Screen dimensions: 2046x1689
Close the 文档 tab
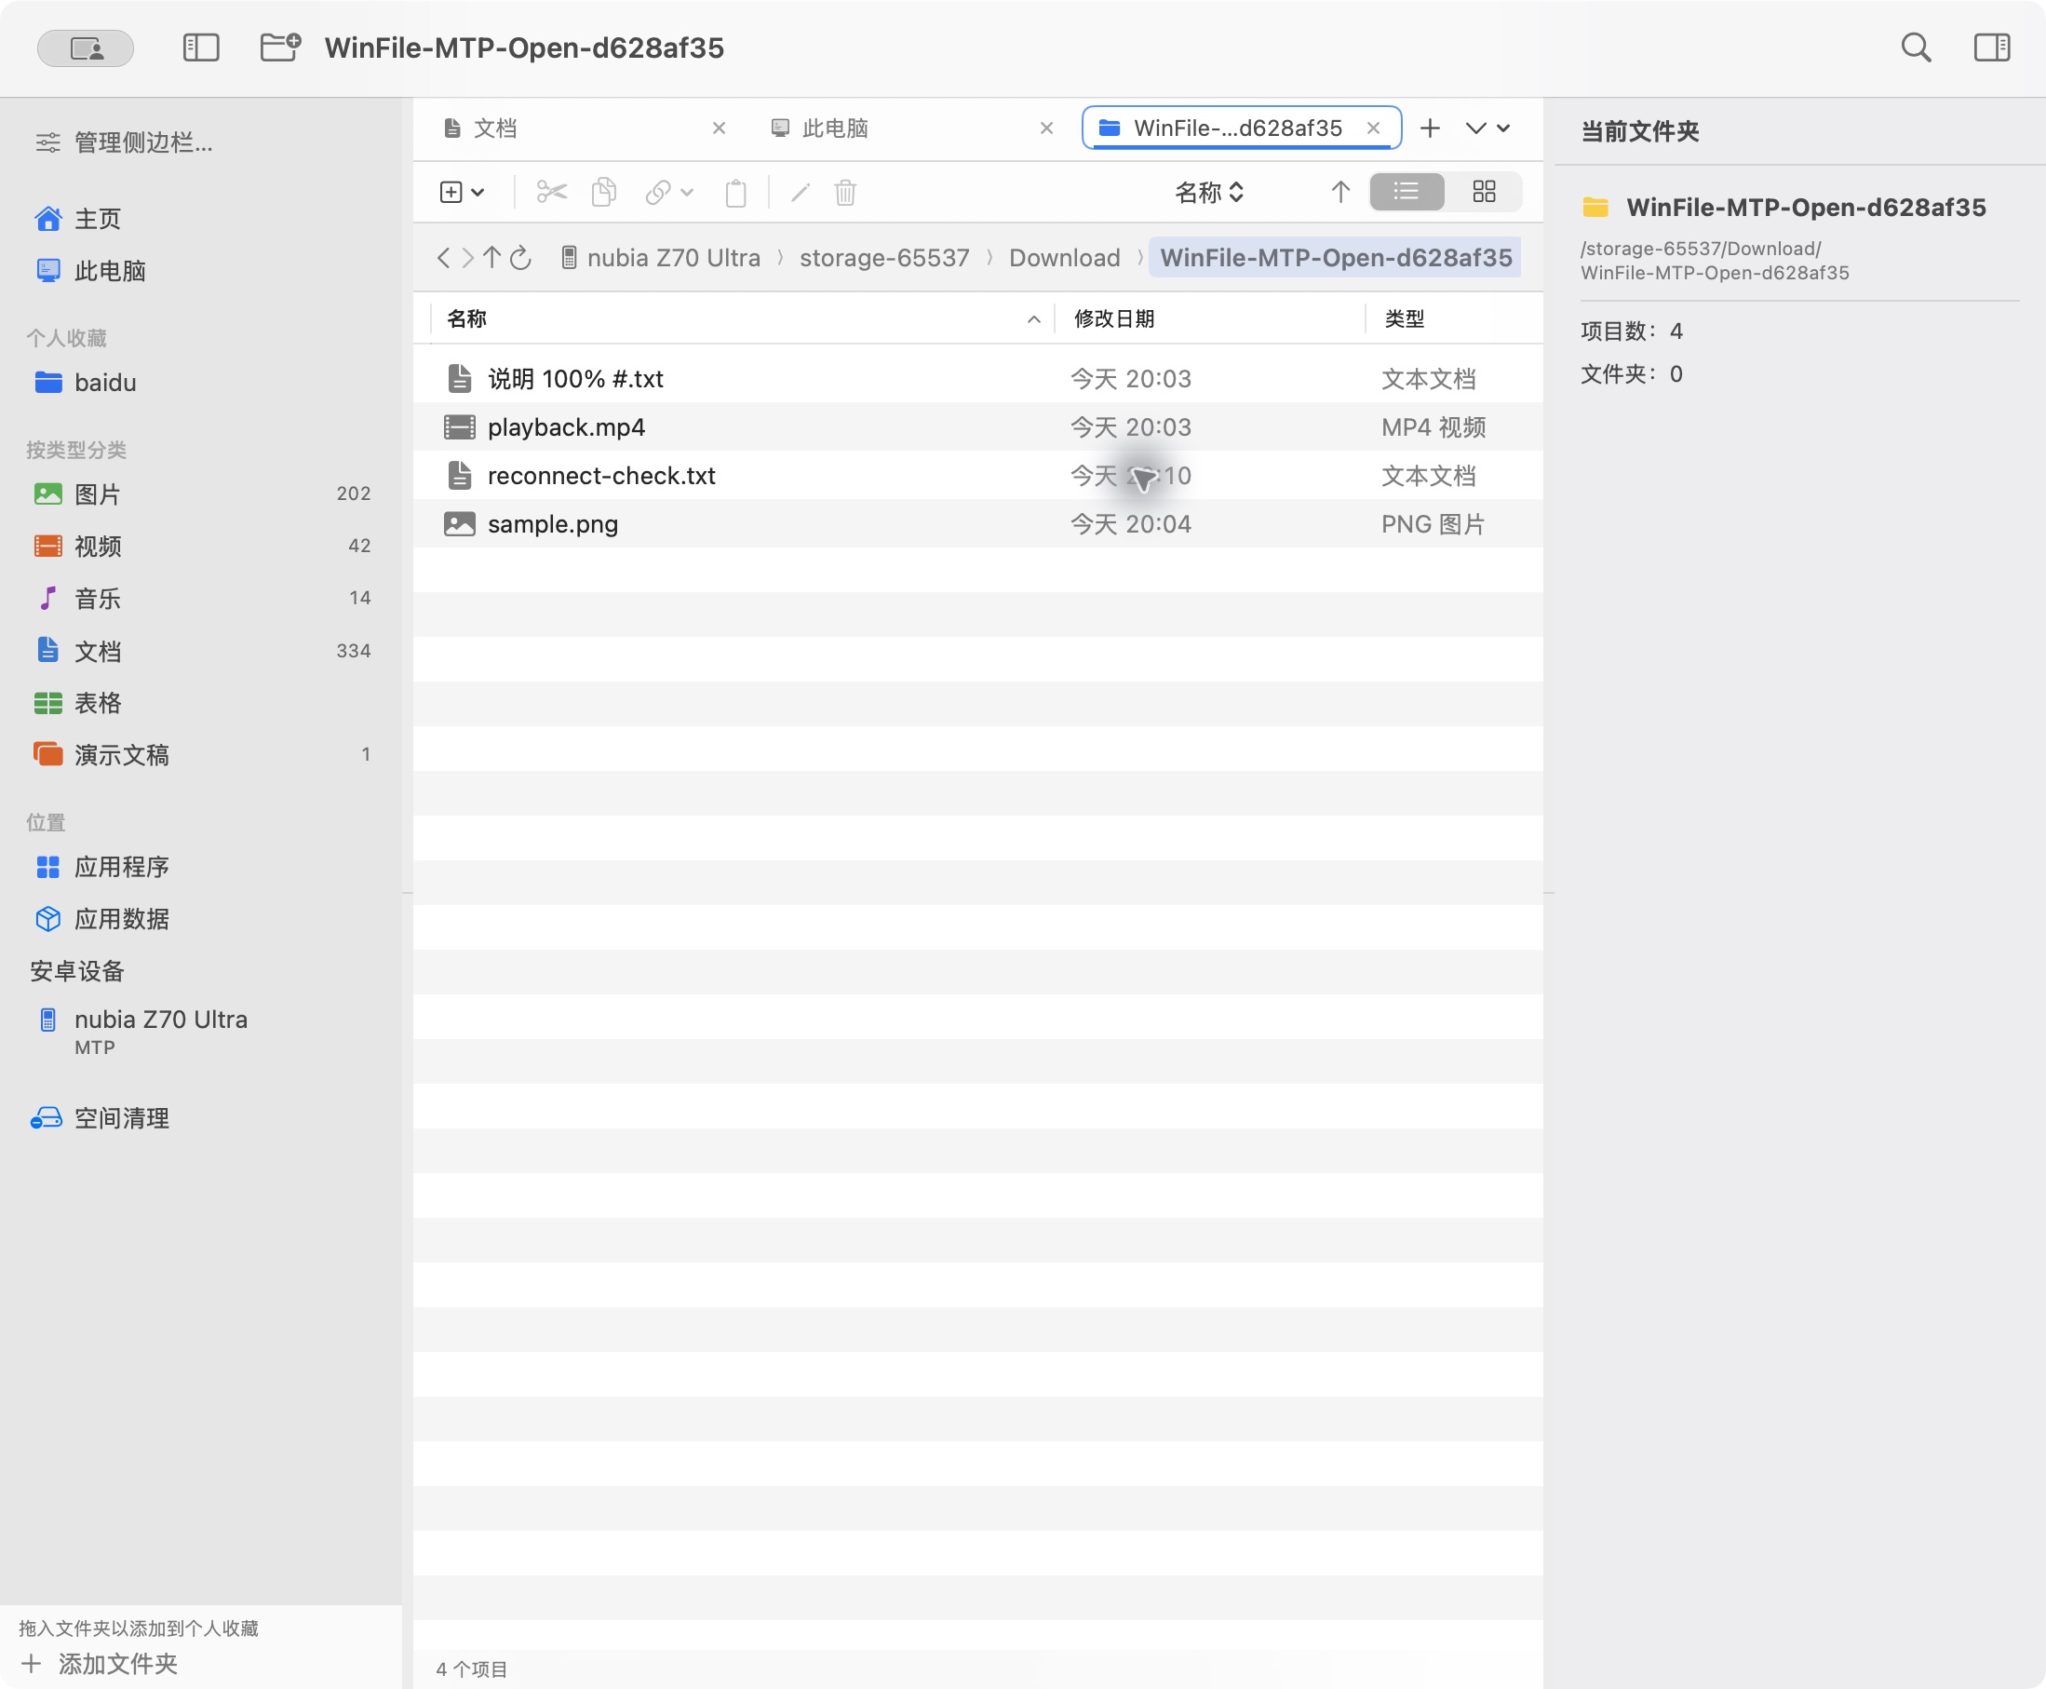[719, 128]
